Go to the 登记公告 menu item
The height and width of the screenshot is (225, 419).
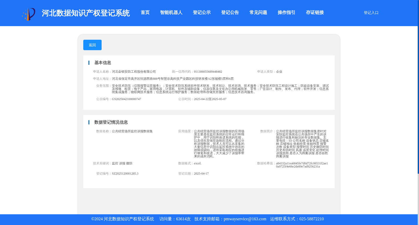230,13
